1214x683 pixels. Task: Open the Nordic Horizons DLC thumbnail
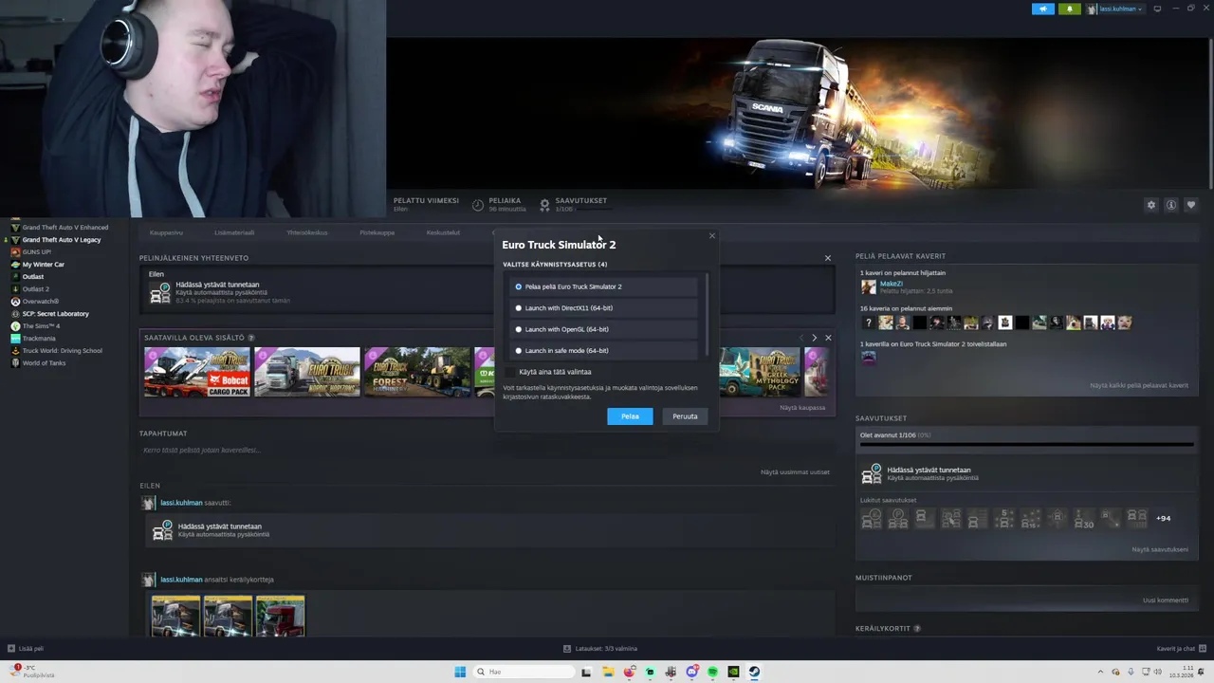(x=307, y=372)
